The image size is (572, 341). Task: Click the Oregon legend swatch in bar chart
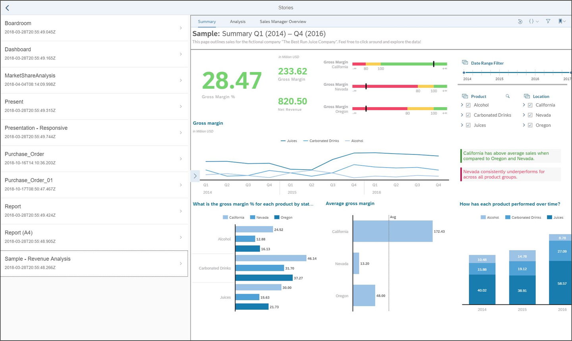(277, 218)
